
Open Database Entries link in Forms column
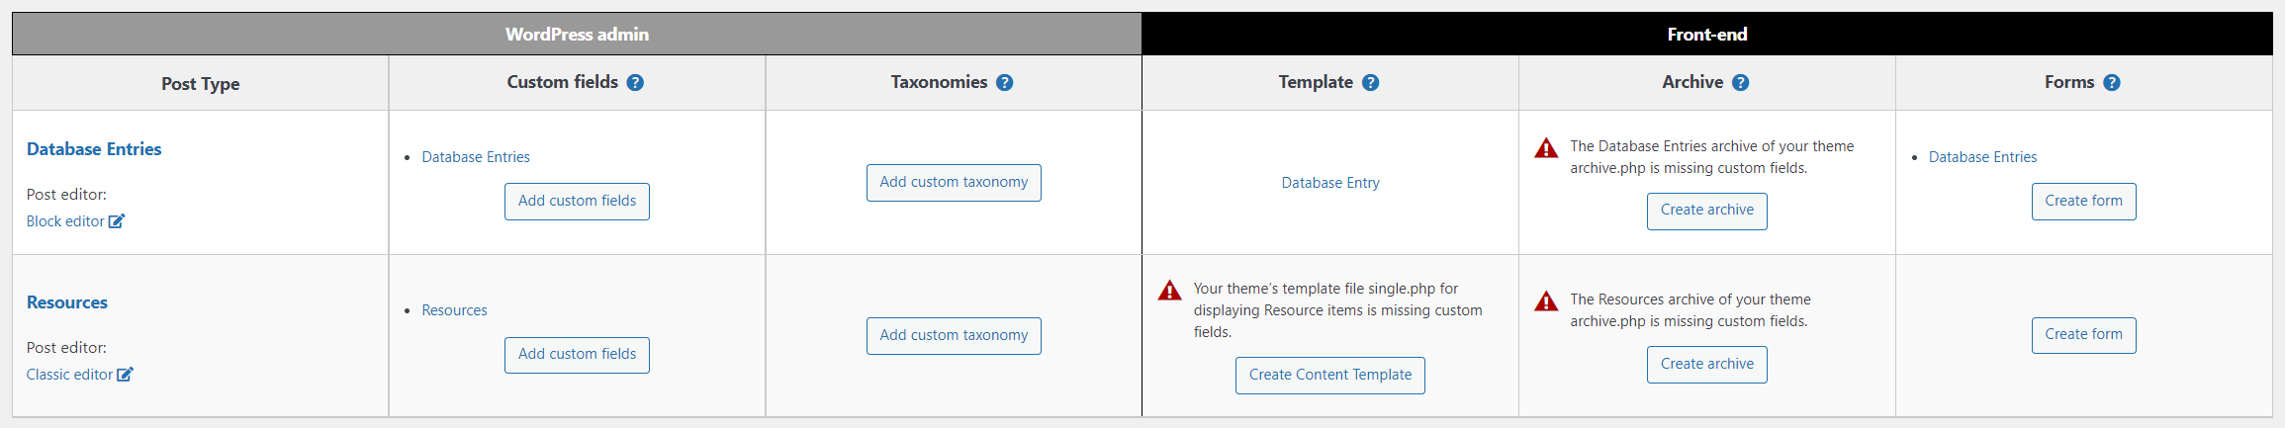[1982, 157]
